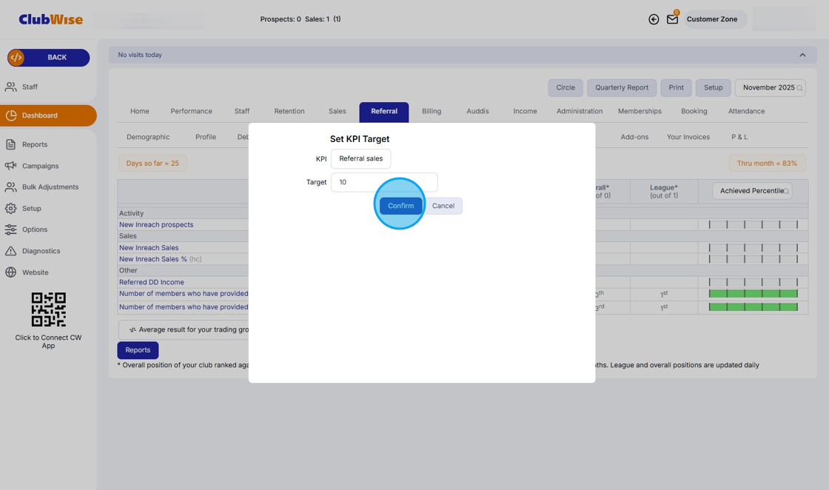829x490 pixels.
Task: Switch to the Performance tab
Action: 192,112
